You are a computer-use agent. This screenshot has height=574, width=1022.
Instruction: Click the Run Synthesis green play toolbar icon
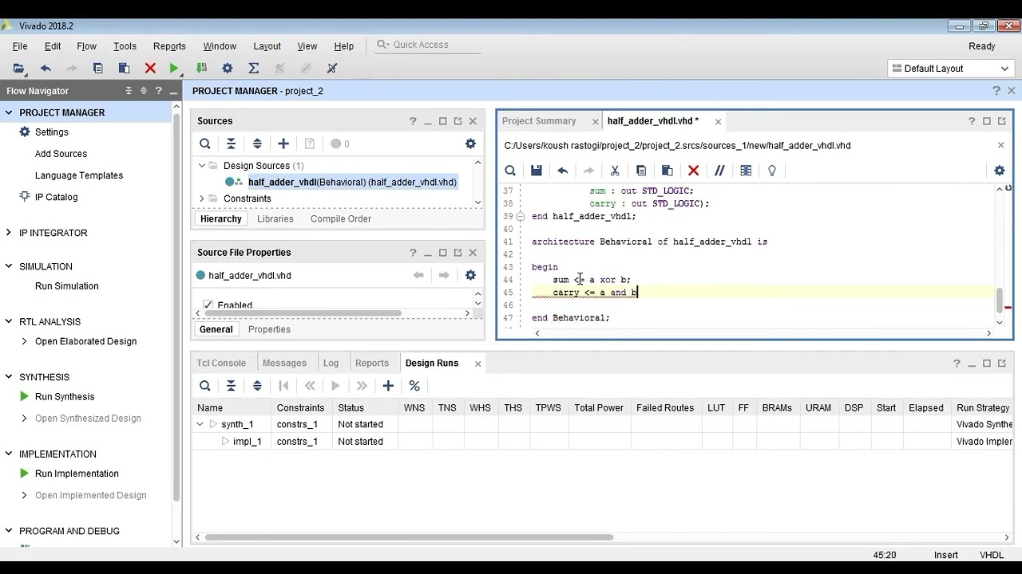click(174, 69)
